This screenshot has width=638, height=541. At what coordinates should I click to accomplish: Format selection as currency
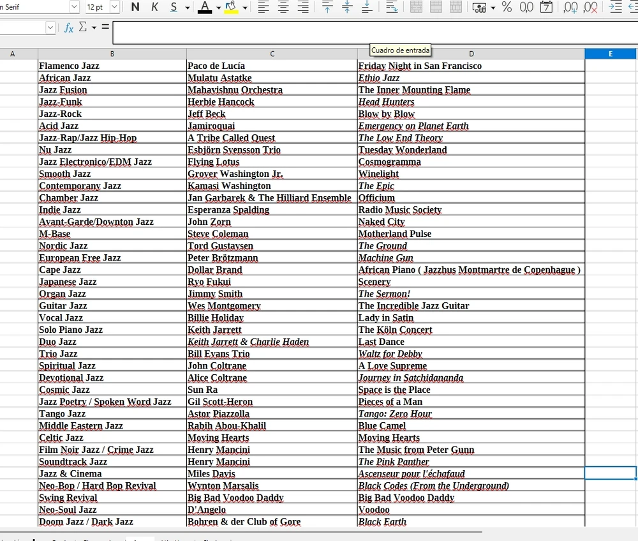[479, 7]
